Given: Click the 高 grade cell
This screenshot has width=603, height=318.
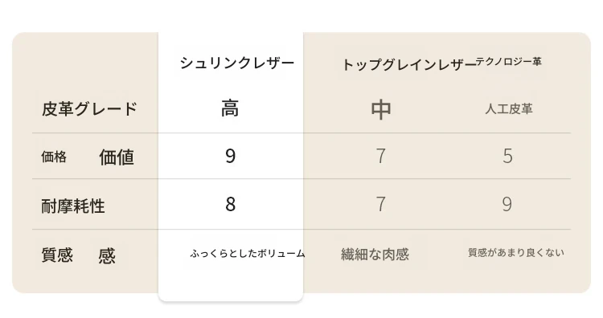Looking at the screenshot, I should point(230,108).
